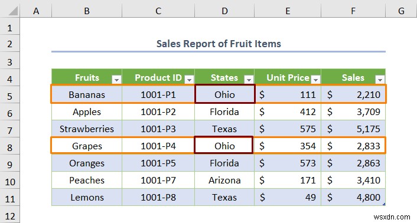Select column C header

[x=158, y=11]
